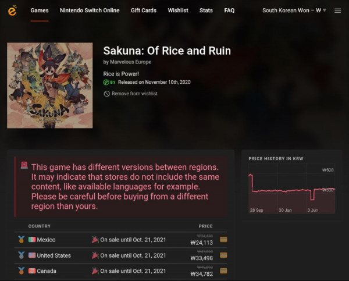349x281 pixels.
Task: Click the eShop-Prices logo icon
Action: (x=12, y=10)
